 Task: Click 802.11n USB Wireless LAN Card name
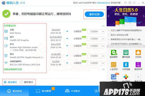point(25,65)
